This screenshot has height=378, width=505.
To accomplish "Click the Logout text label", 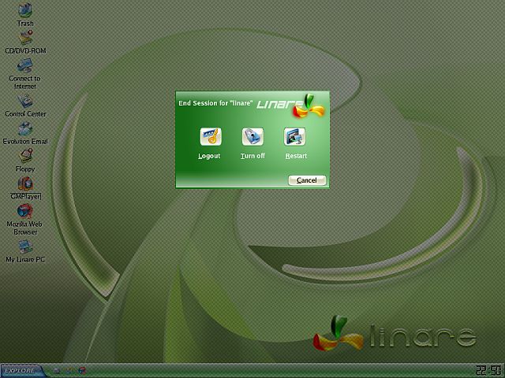I will (209, 156).
